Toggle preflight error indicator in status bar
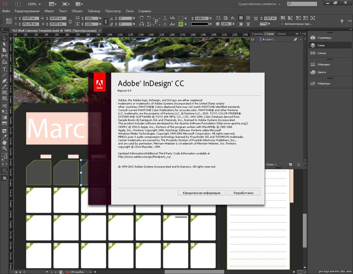This screenshot has width=353, height=274. [x=68, y=272]
